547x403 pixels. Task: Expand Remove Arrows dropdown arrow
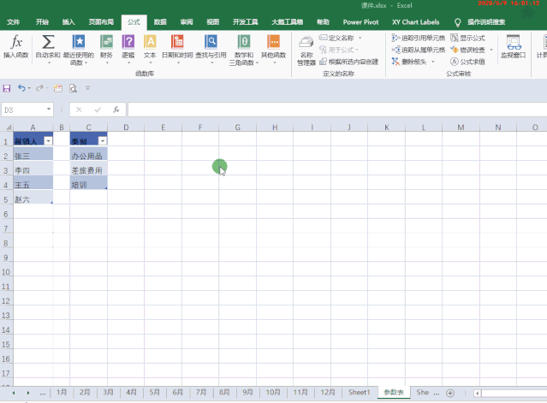433,62
